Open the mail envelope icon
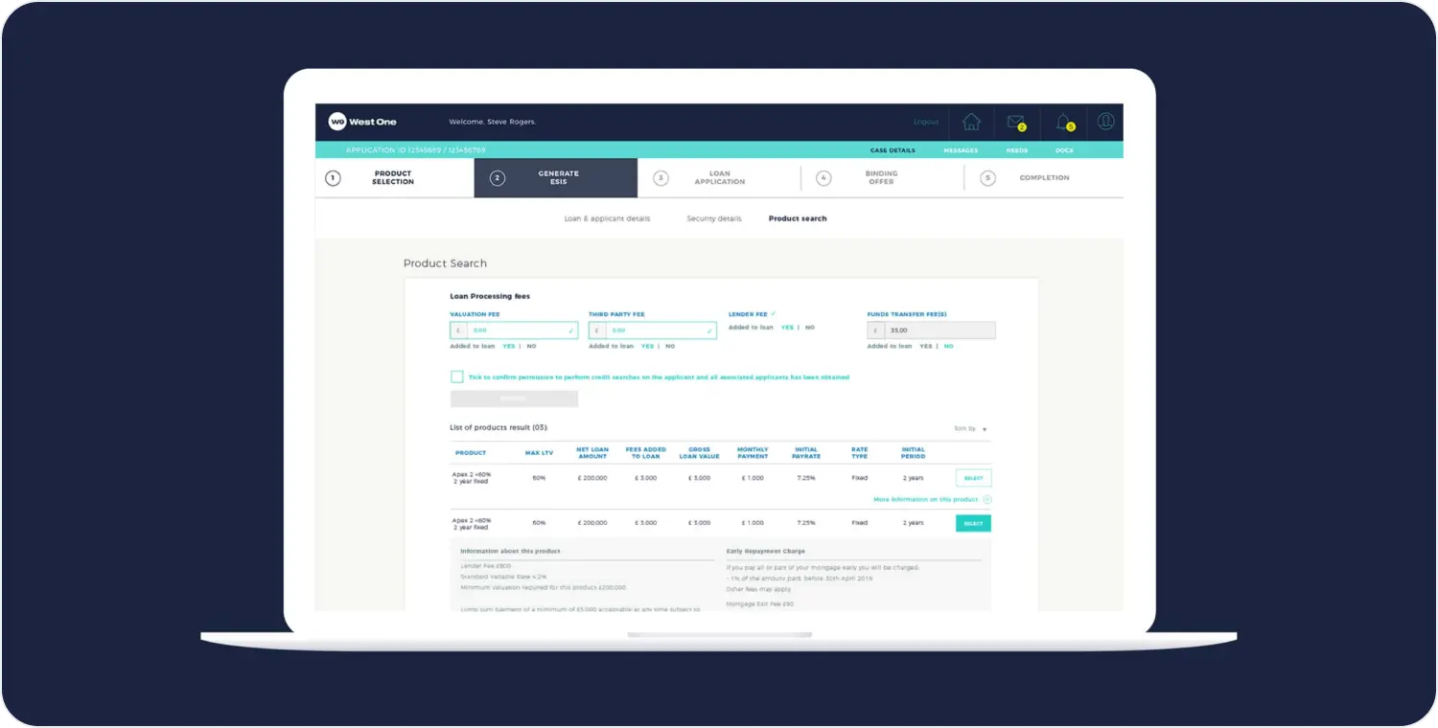Viewport: 1438px width, 728px height. coord(1015,122)
